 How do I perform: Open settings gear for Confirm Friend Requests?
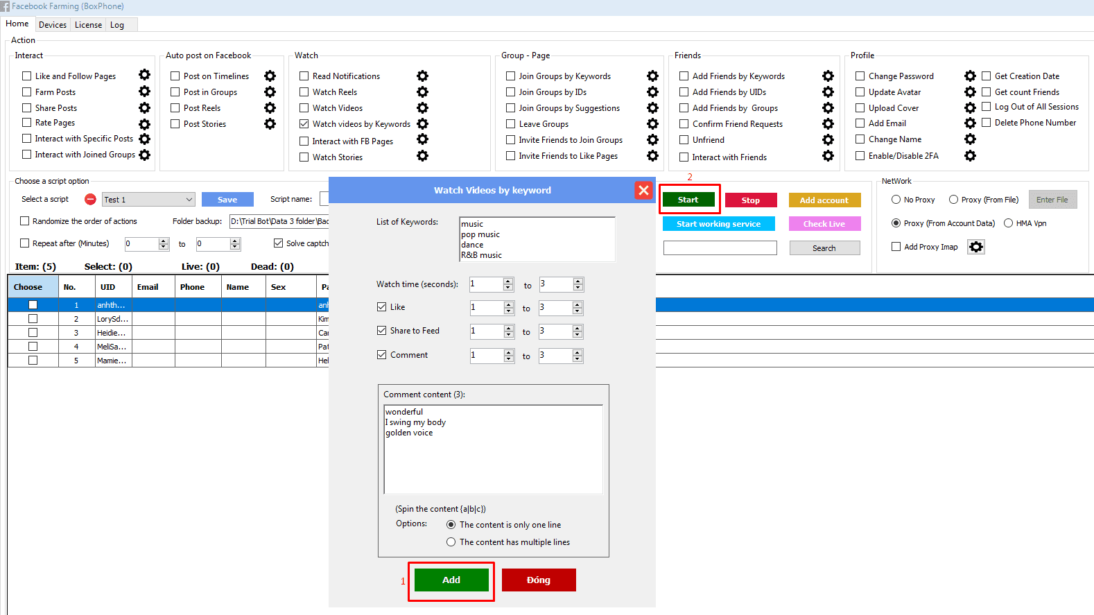coord(828,123)
